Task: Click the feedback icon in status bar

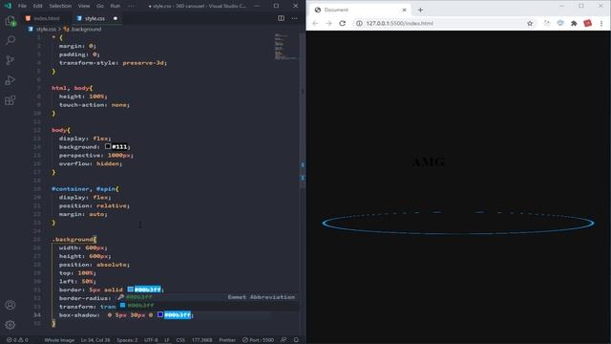Action: [x=284, y=340]
